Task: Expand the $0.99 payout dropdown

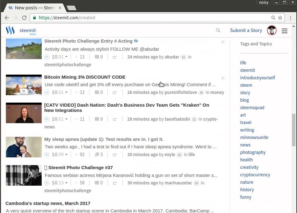Action: pyautogui.click(x=66, y=155)
